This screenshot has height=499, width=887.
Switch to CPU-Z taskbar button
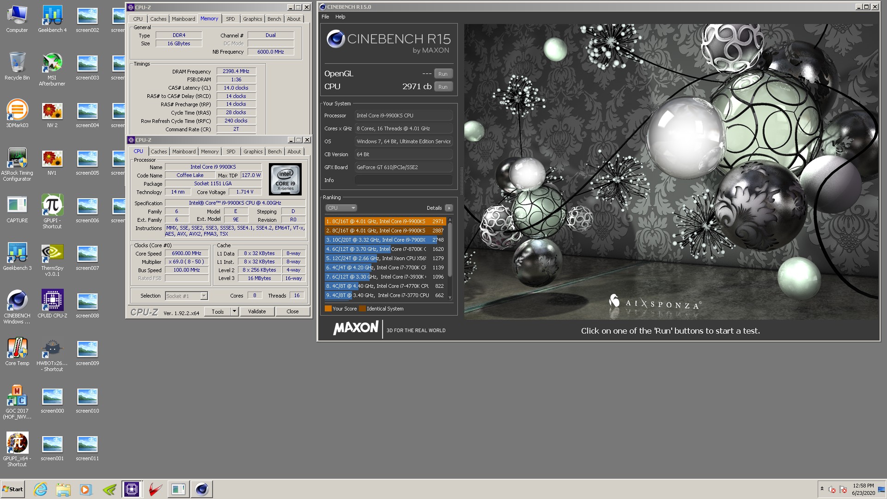coord(132,489)
